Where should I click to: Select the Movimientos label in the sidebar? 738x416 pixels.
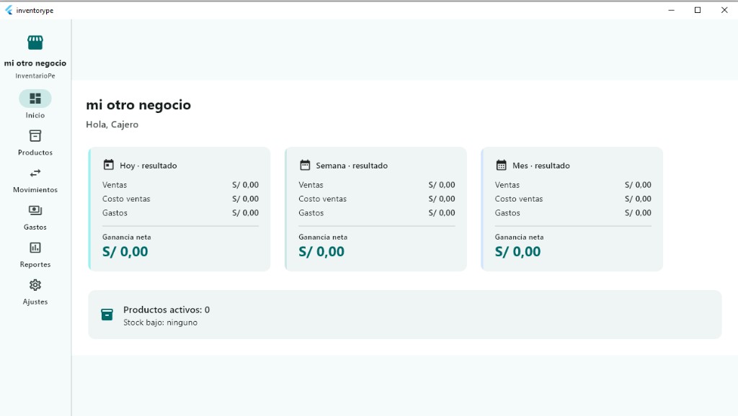[x=35, y=189]
